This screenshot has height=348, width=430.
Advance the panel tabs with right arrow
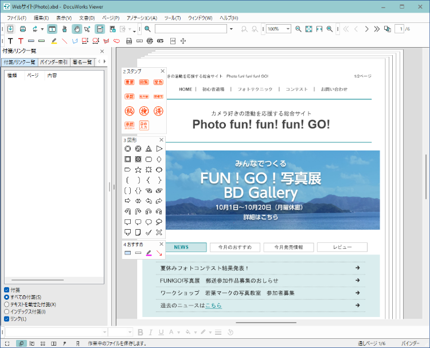[104, 61]
